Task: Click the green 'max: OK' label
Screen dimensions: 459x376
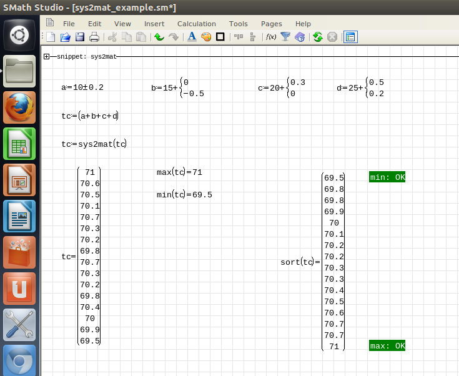Action: (387, 346)
